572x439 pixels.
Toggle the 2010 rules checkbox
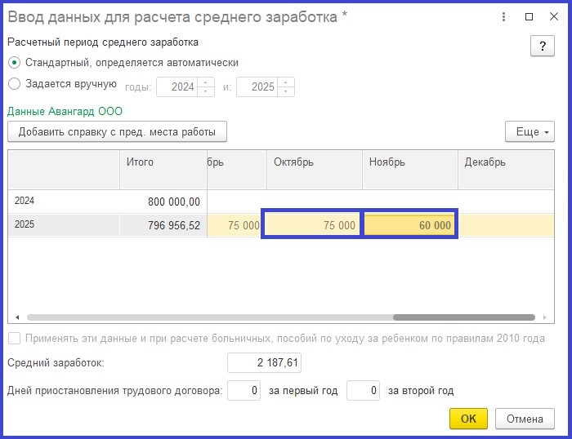(x=14, y=339)
